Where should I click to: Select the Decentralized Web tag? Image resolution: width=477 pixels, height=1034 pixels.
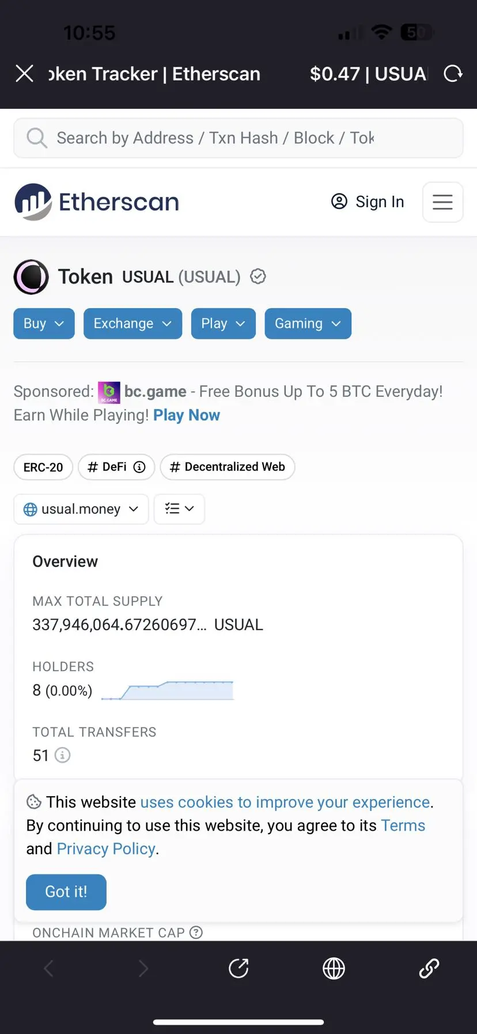tap(228, 467)
